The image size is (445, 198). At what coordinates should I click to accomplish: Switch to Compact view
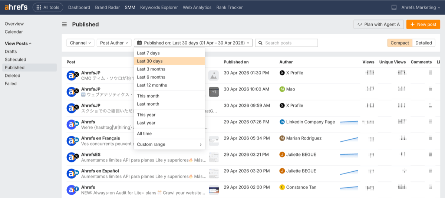click(400, 43)
